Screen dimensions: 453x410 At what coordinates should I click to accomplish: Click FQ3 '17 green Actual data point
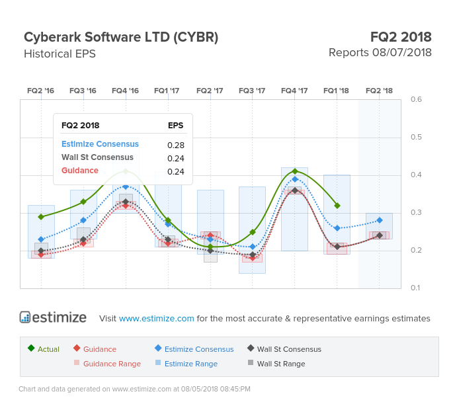pyautogui.click(x=253, y=232)
